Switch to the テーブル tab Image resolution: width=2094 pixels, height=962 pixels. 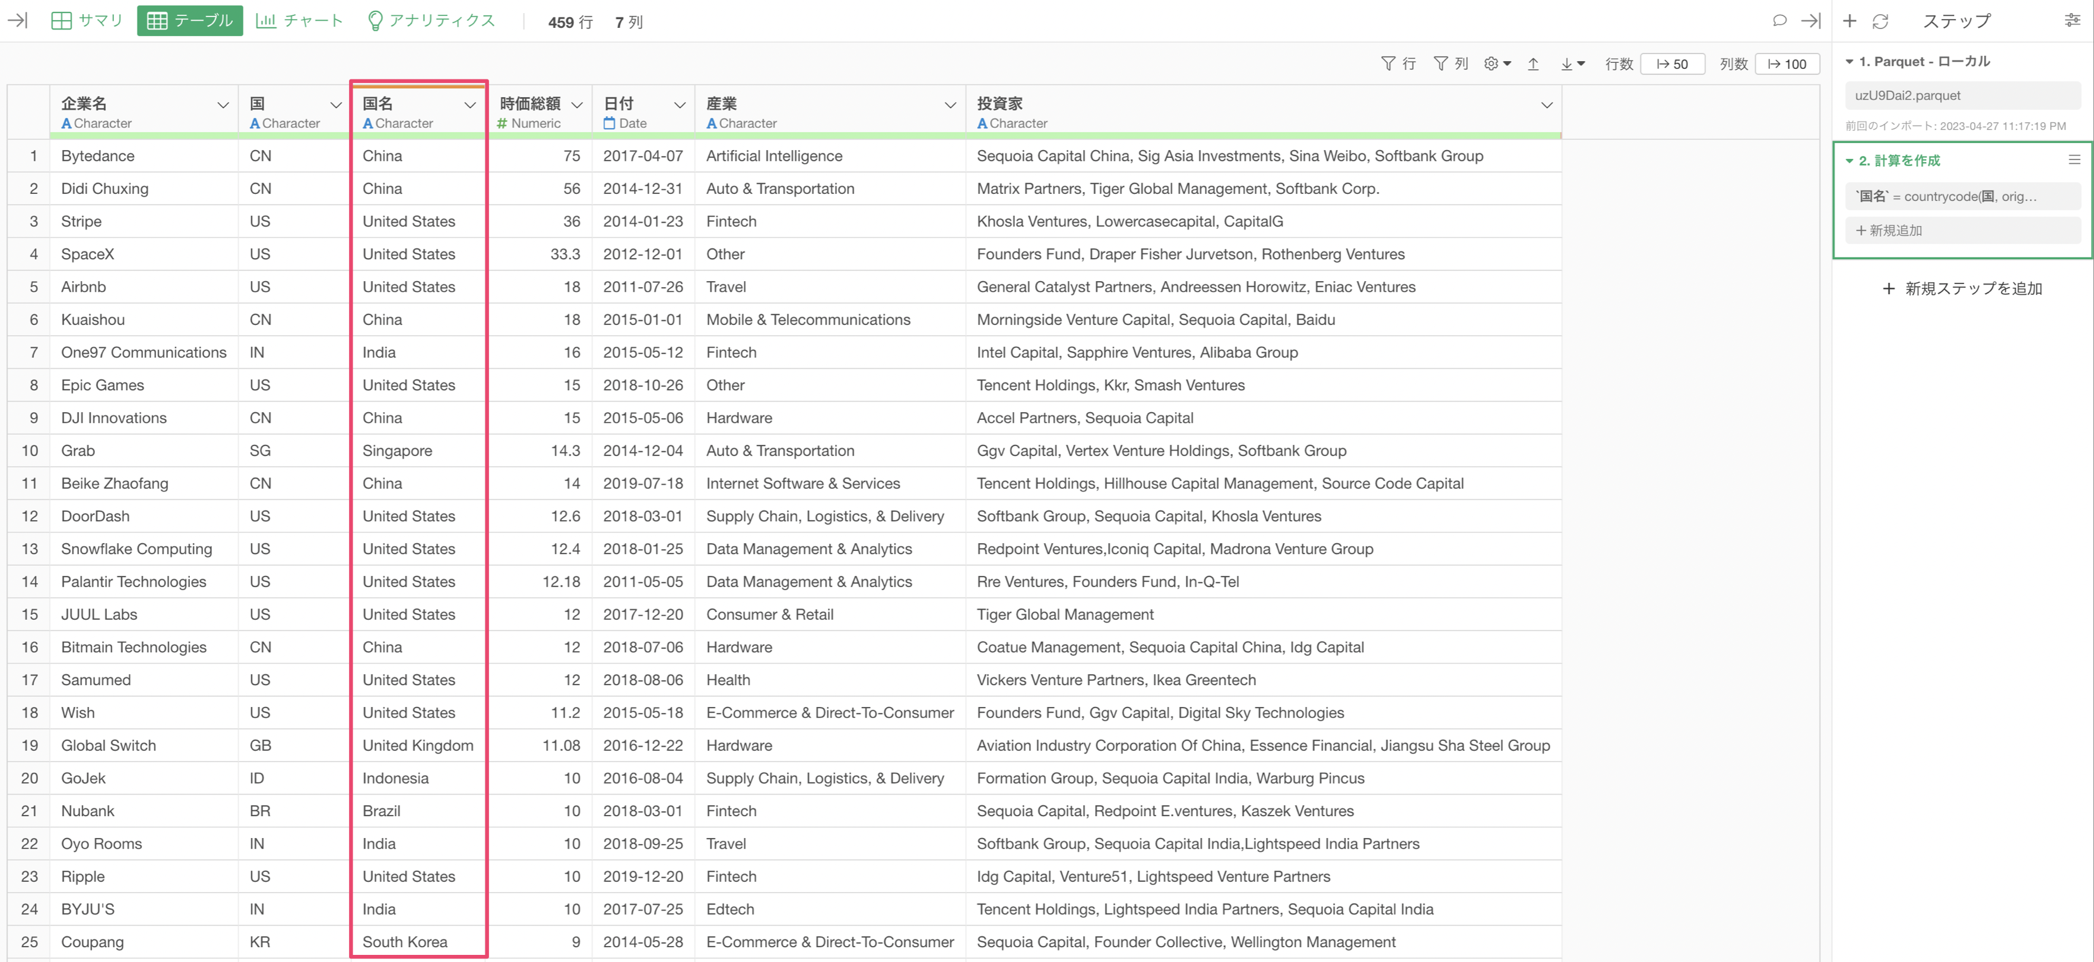189,21
